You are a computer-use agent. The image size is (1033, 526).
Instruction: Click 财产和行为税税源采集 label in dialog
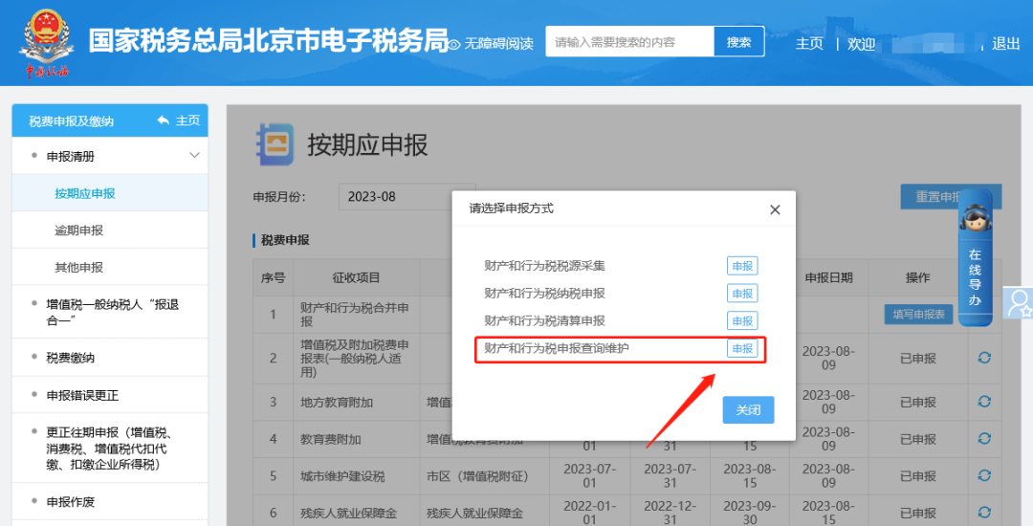tap(545, 266)
